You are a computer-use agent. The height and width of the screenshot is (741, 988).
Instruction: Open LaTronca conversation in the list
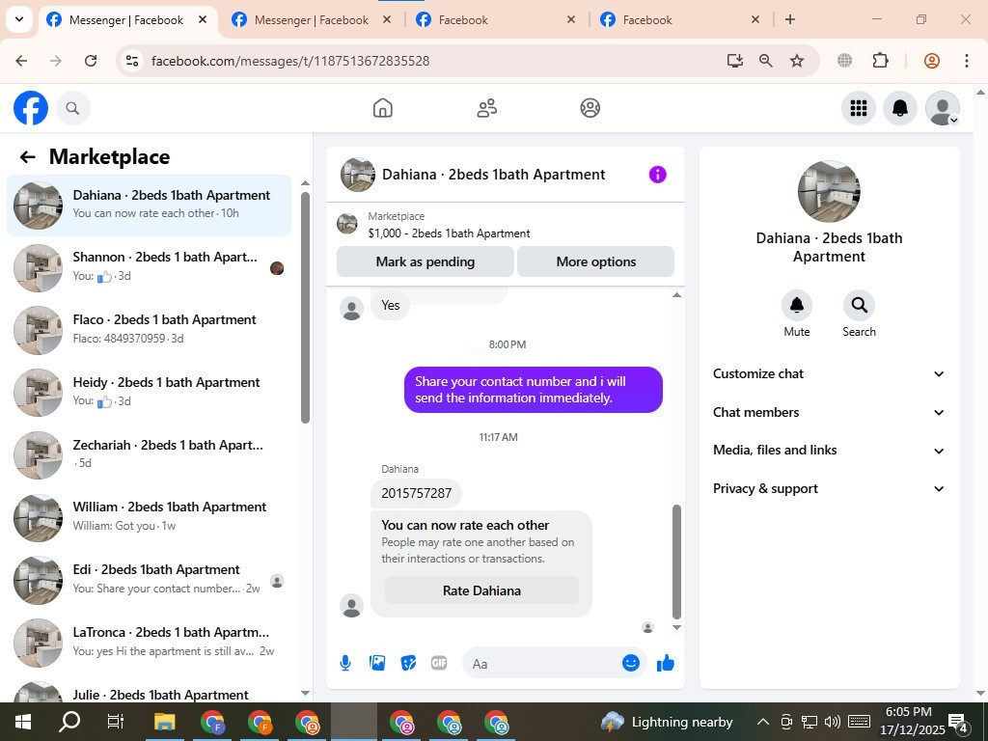[150, 642]
